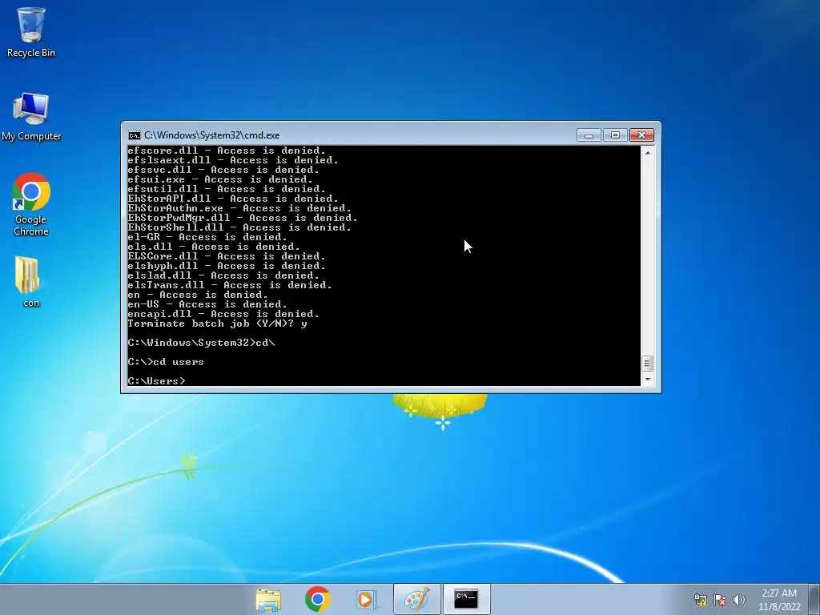Click the 'EhStorPwdMgr.dll' output line
820x615 pixels.
pos(243,218)
